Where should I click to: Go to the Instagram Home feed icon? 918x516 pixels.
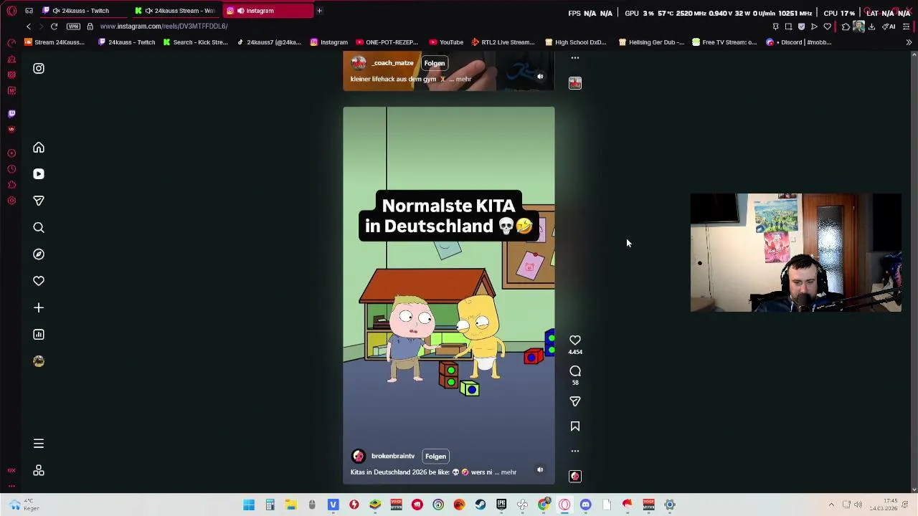point(39,148)
